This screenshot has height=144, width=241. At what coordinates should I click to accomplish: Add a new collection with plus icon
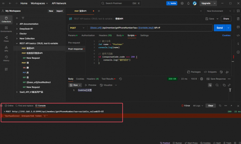pyautogui.click(x=17, y=18)
